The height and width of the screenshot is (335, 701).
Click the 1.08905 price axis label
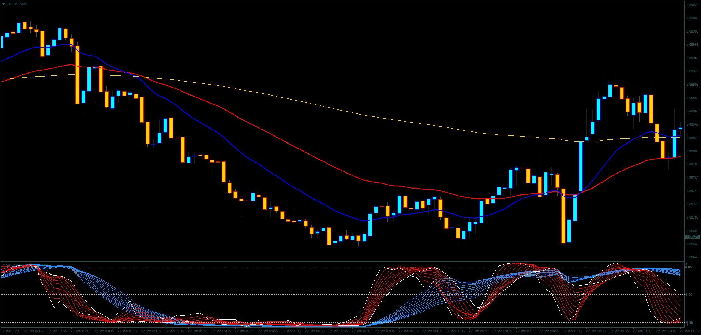coord(692,85)
